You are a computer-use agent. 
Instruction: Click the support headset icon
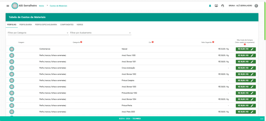pos(223,6)
